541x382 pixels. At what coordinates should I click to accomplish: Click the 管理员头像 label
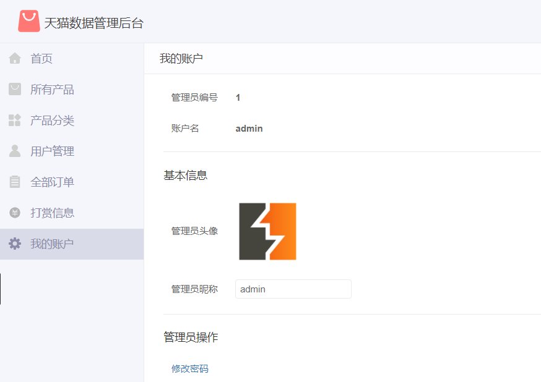pos(194,231)
